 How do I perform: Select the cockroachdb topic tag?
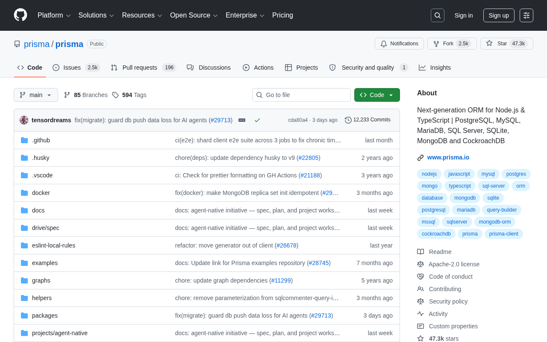(436, 234)
